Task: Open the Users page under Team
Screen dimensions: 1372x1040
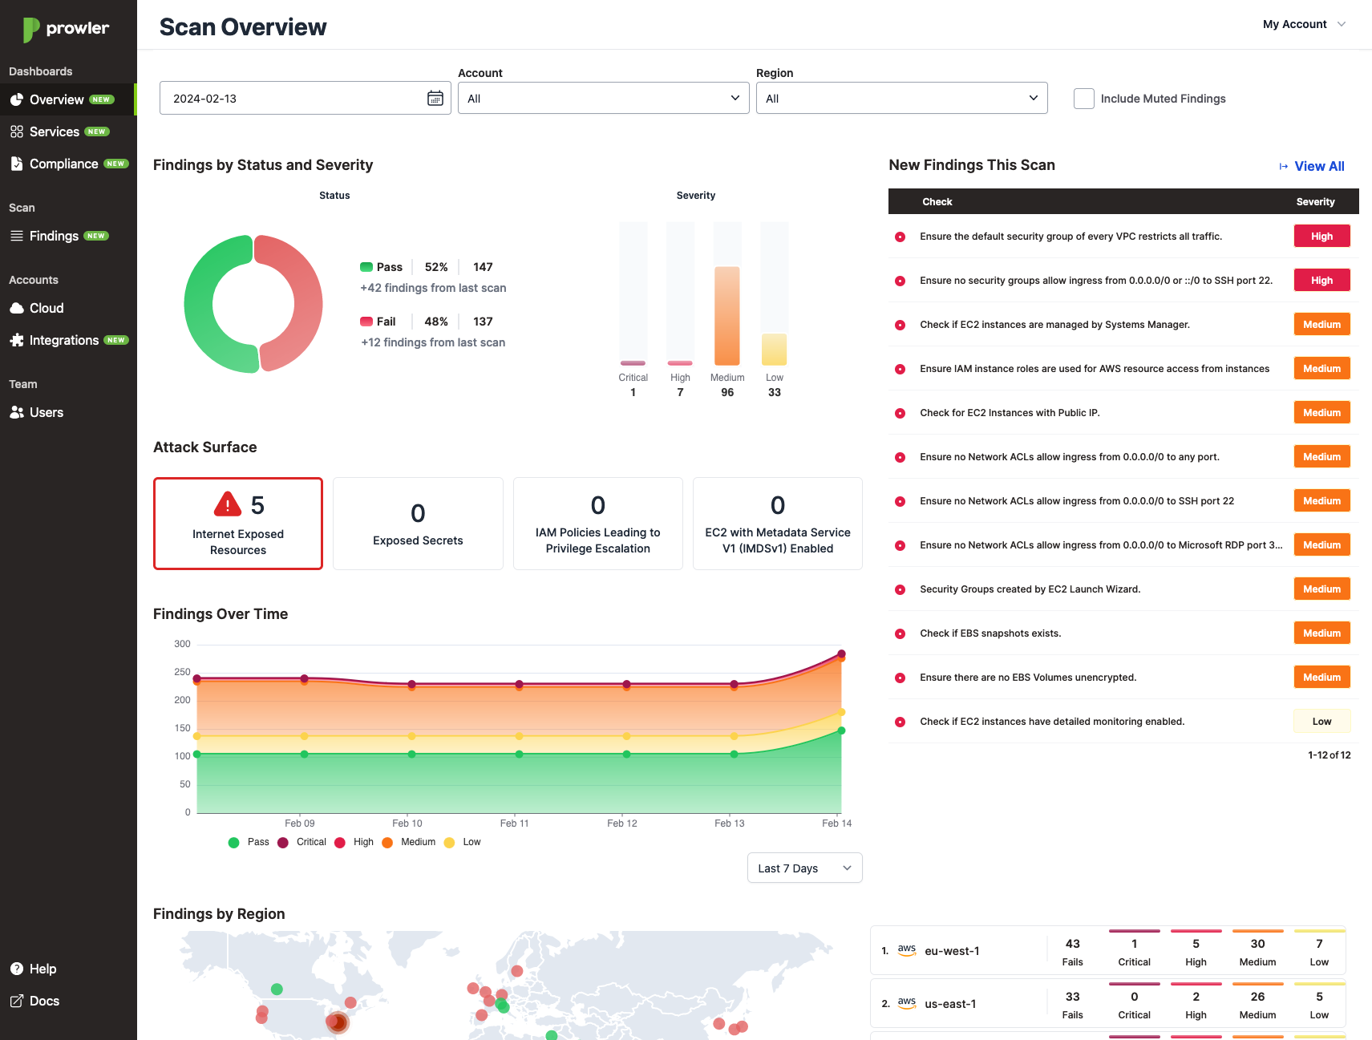Action: [46, 412]
